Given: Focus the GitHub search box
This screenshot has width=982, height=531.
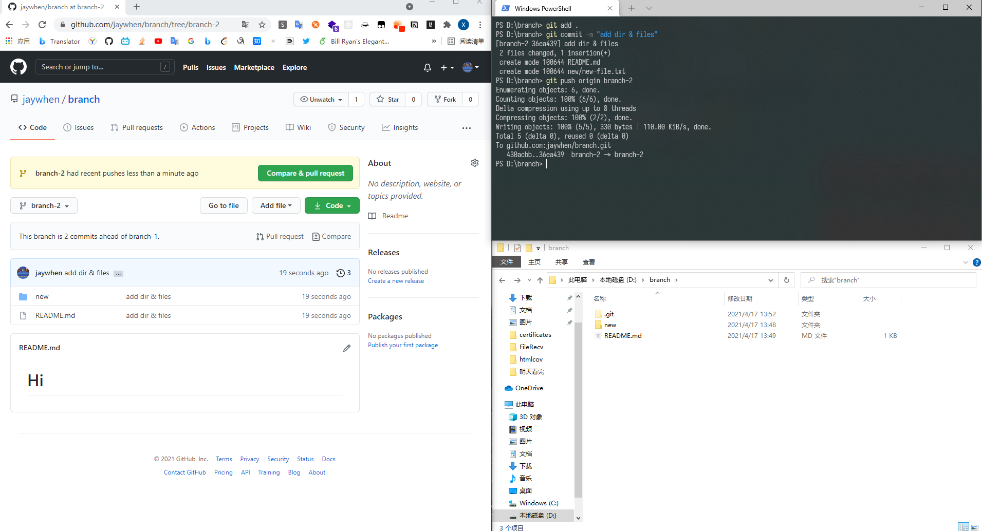Looking at the screenshot, I should tap(104, 67).
